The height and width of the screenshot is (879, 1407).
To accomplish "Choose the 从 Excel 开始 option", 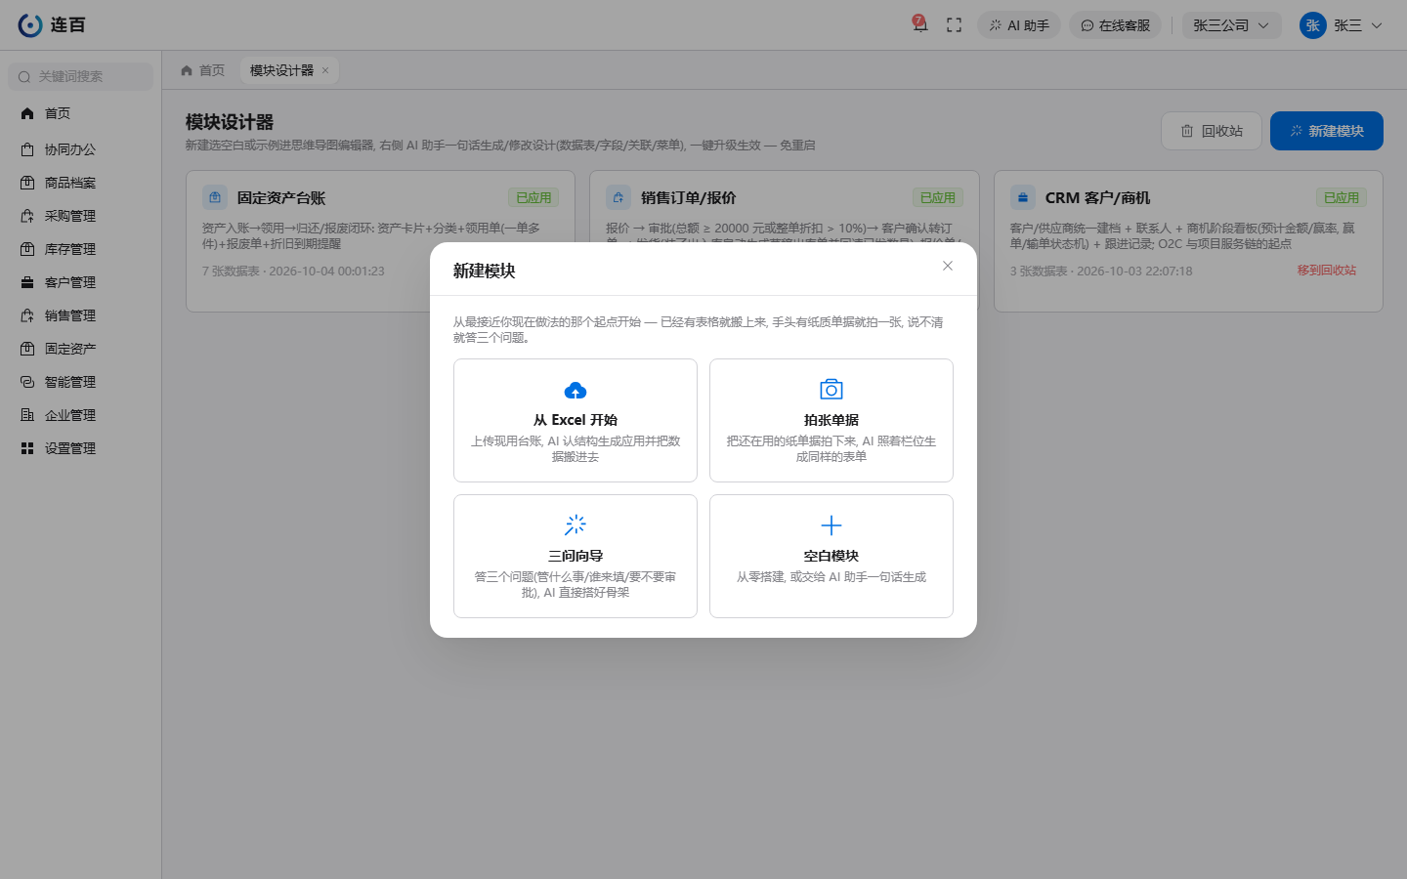I will click(576, 420).
